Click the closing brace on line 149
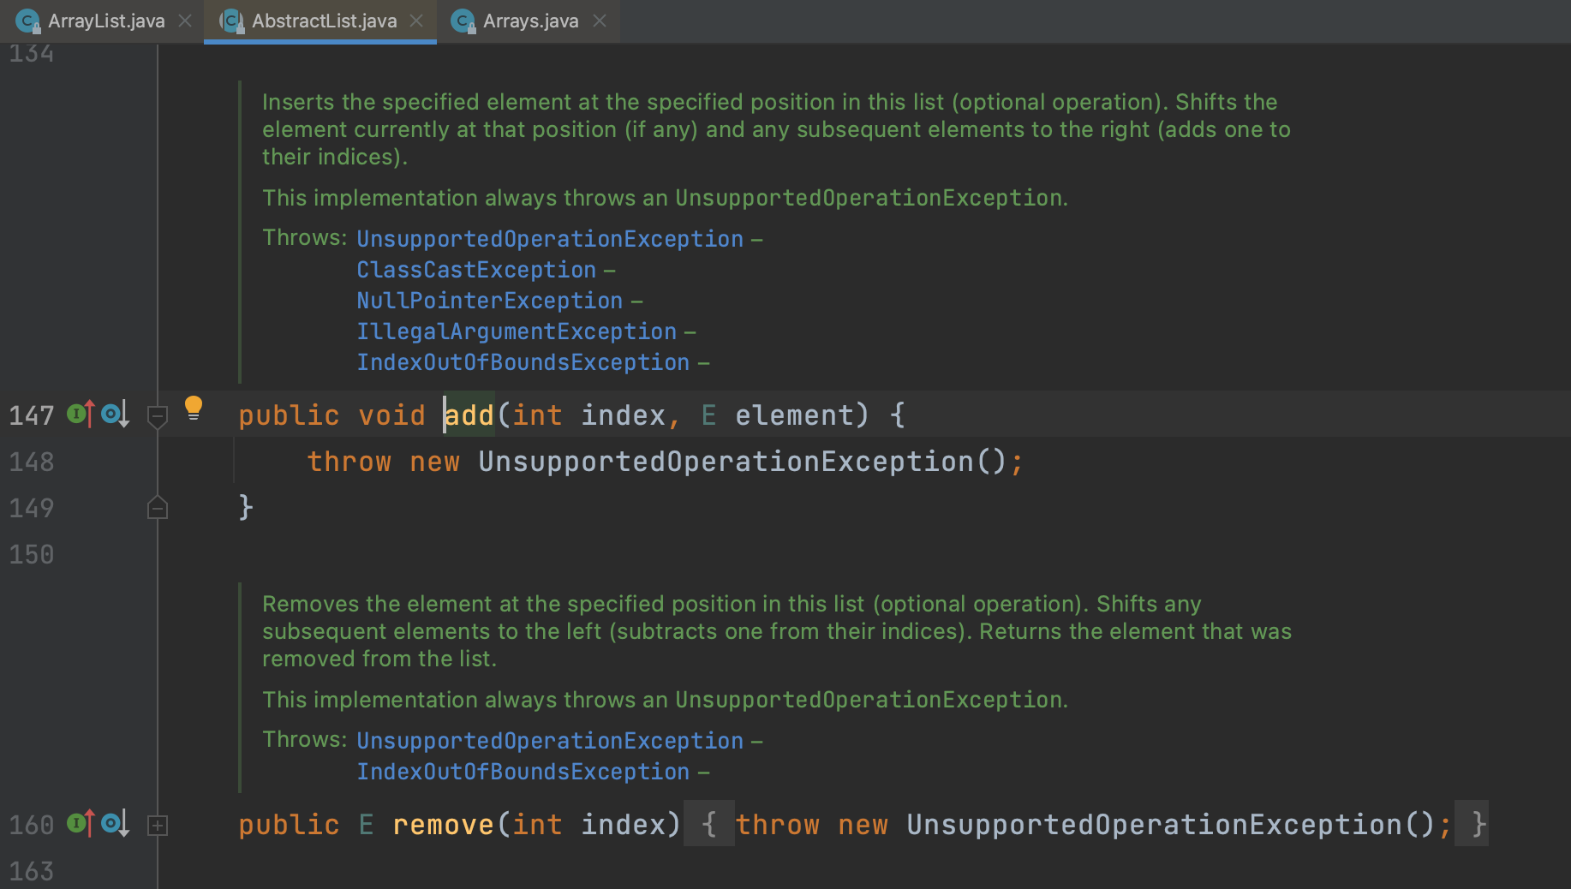The image size is (1571, 889). click(246, 507)
